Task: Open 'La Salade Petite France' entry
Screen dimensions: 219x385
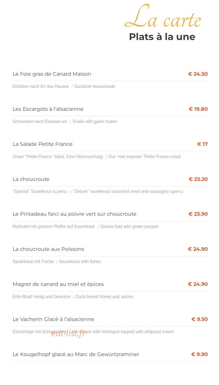Action: pyautogui.click(x=43, y=144)
